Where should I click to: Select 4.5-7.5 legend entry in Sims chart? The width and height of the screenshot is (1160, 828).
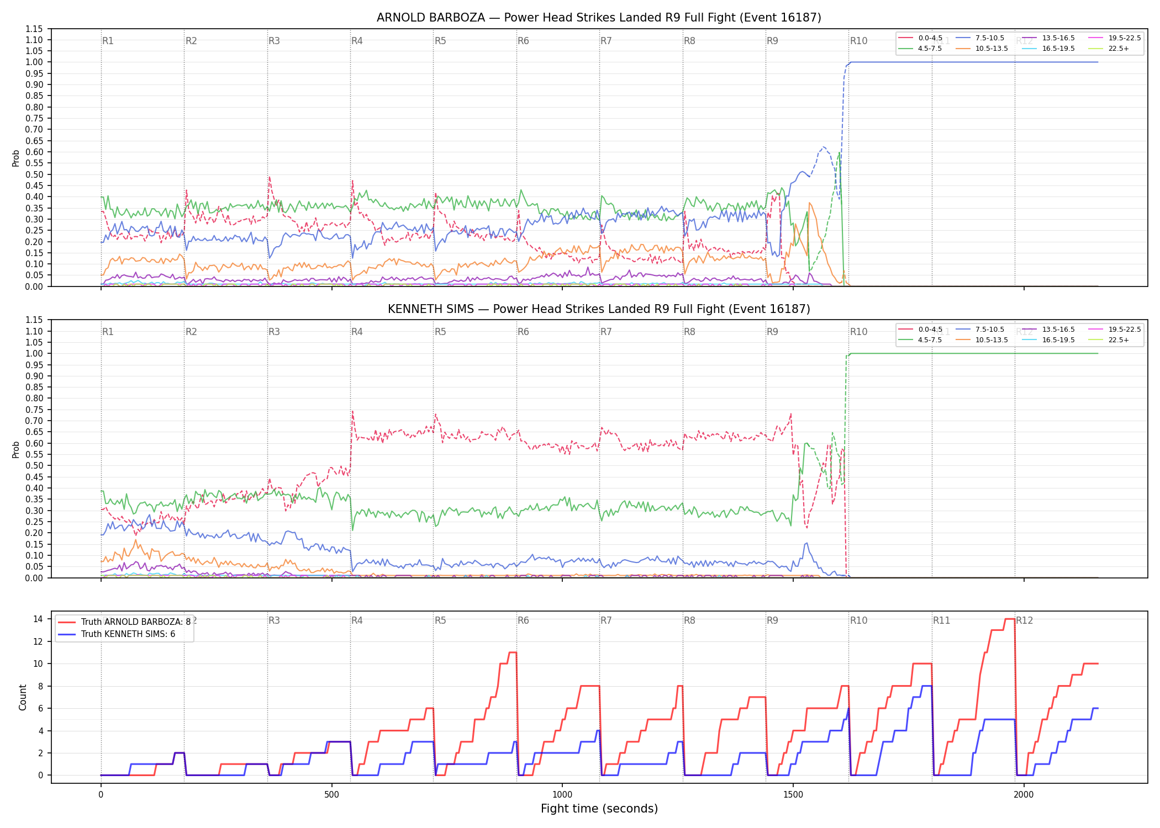[921, 340]
